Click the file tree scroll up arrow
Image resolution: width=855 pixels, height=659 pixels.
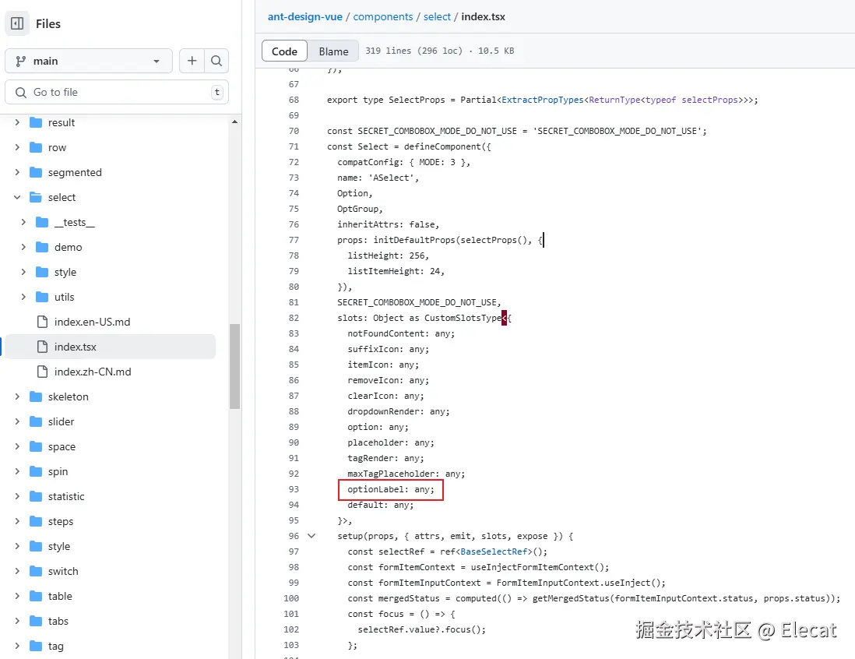coord(234,122)
